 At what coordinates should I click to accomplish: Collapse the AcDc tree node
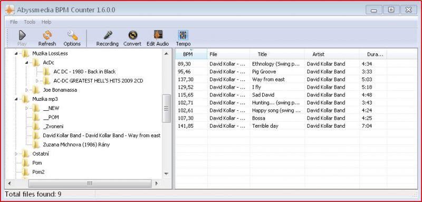coord(27,63)
